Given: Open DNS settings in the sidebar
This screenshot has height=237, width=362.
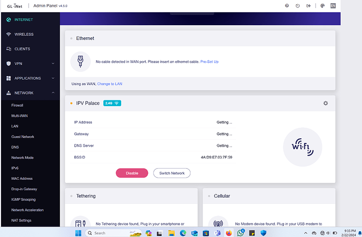Looking at the screenshot, I should click(x=15, y=147).
